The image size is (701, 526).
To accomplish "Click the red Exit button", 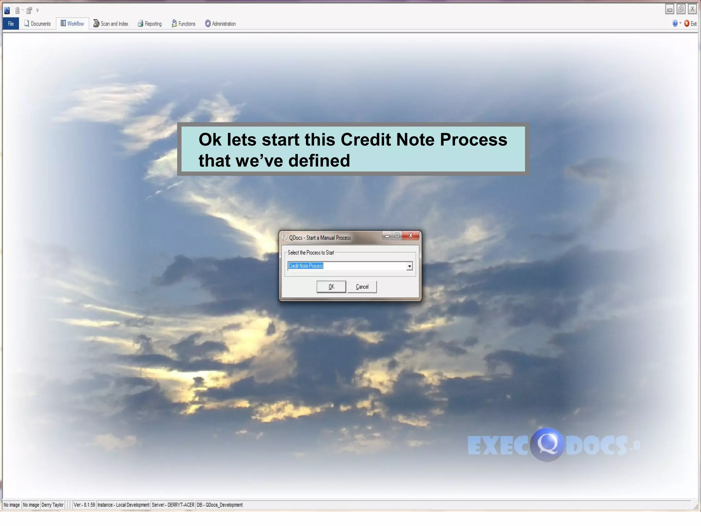I will [690, 24].
